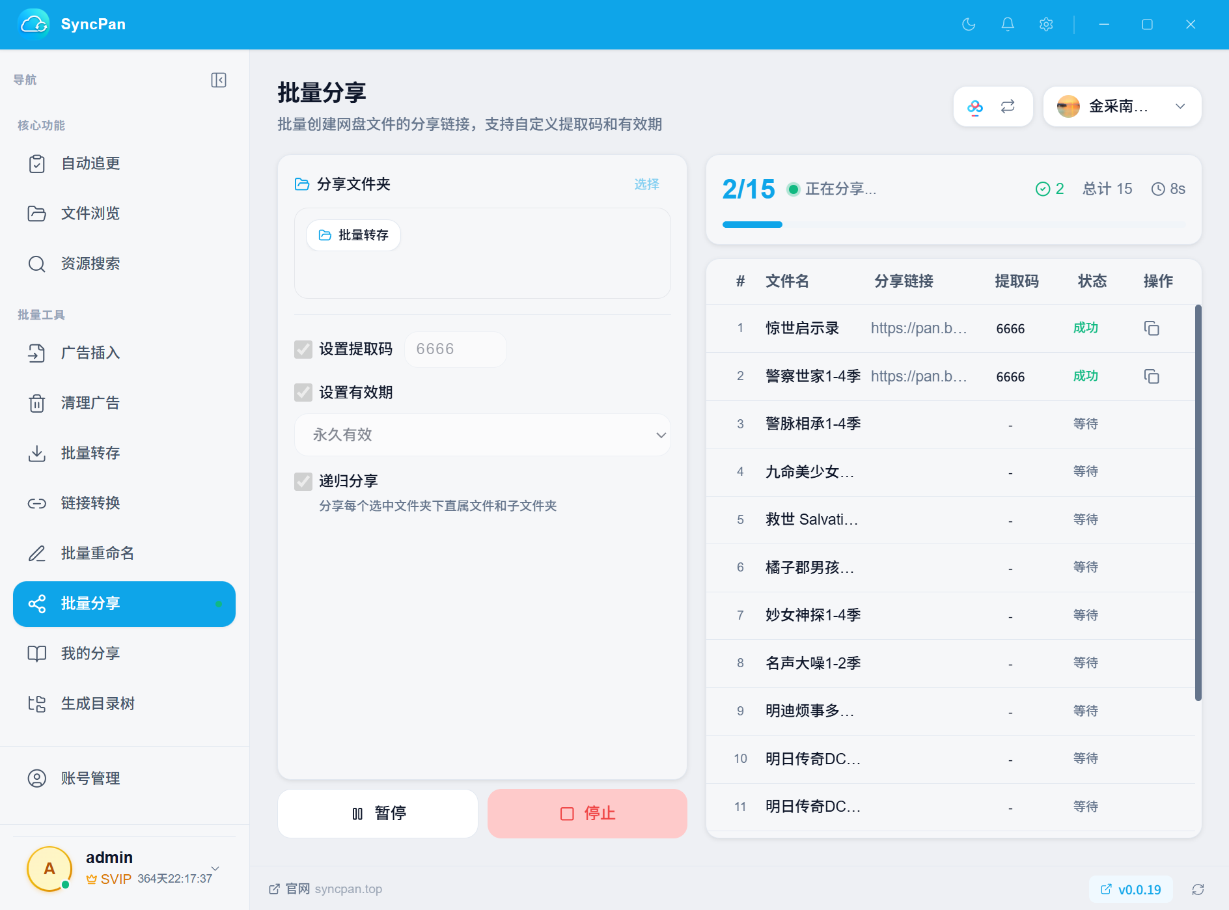Open notifications bell icon

click(x=1008, y=24)
